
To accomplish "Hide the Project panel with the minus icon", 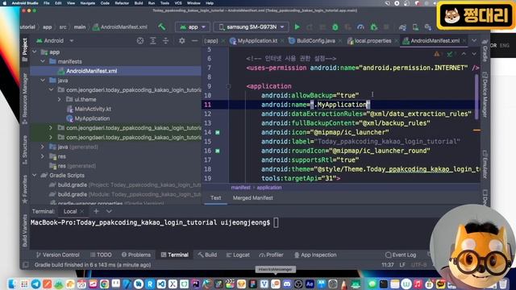I will pos(195,41).
